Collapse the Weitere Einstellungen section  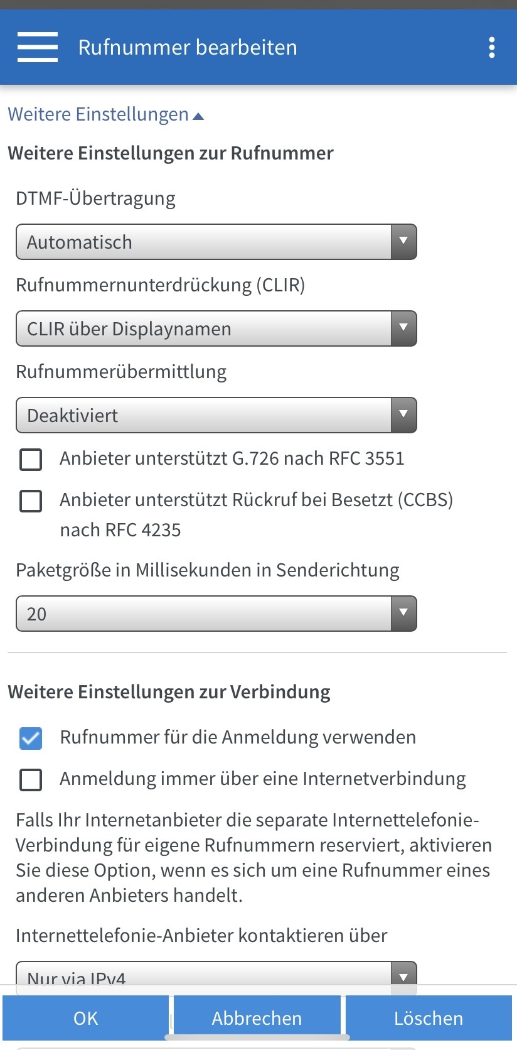coord(105,114)
